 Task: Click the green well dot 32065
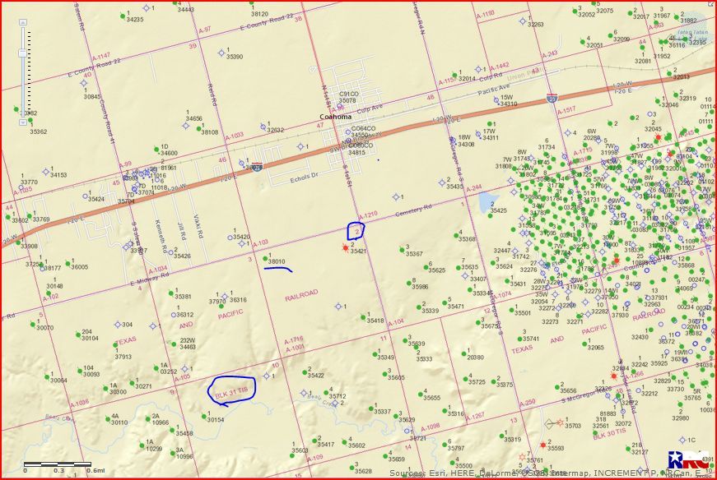pyautogui.click(x=584, y=344)
